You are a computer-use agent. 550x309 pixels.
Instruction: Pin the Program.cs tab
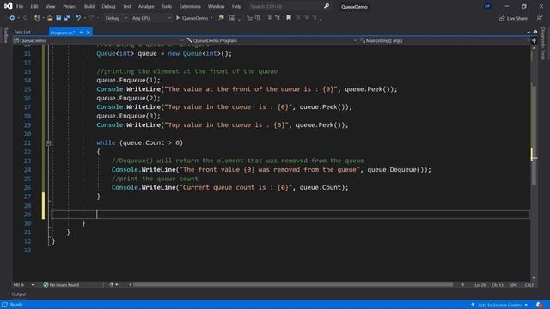[81, 33]
